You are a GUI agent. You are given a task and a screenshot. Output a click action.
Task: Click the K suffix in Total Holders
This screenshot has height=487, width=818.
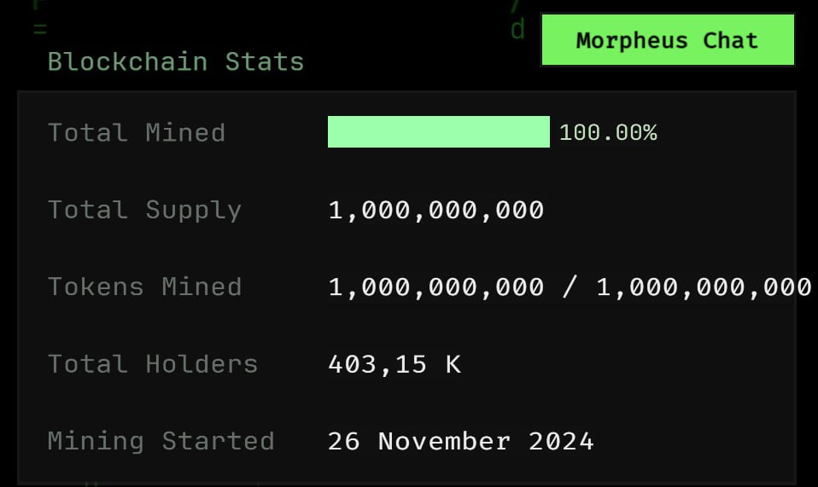tap(453, 364)
